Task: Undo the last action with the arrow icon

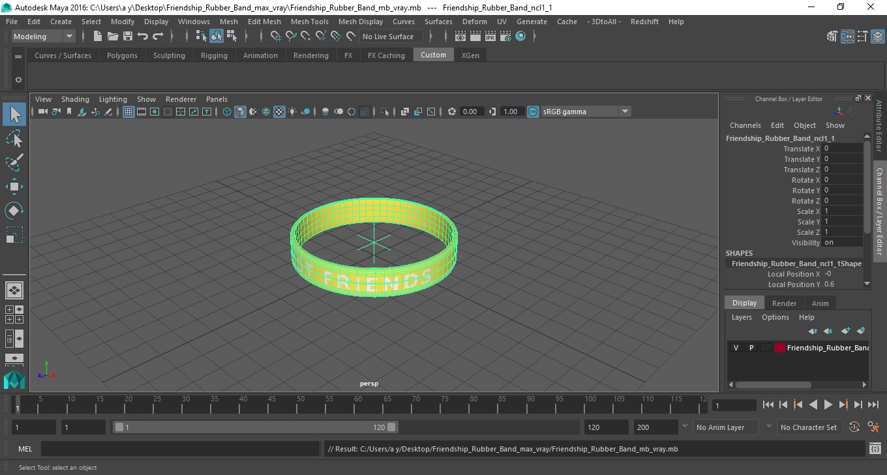Action: [x=143, y=37]
